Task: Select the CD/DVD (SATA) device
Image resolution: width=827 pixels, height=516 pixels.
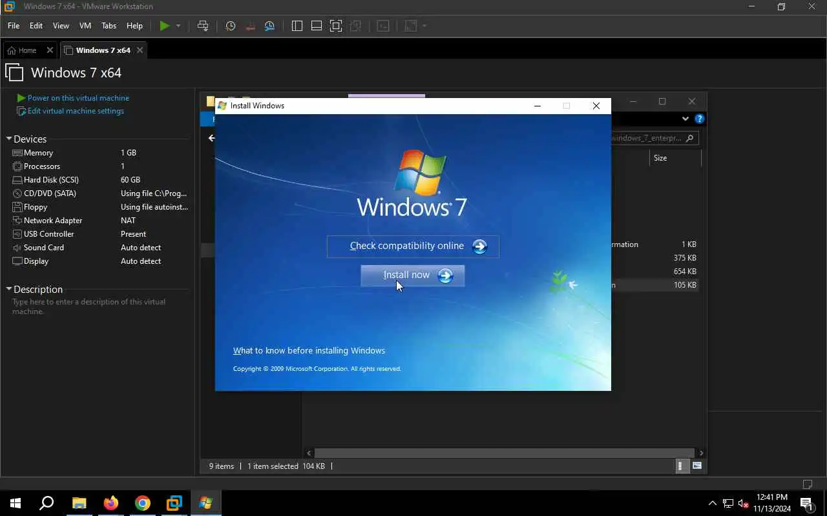Action: (x=100, y=193)
